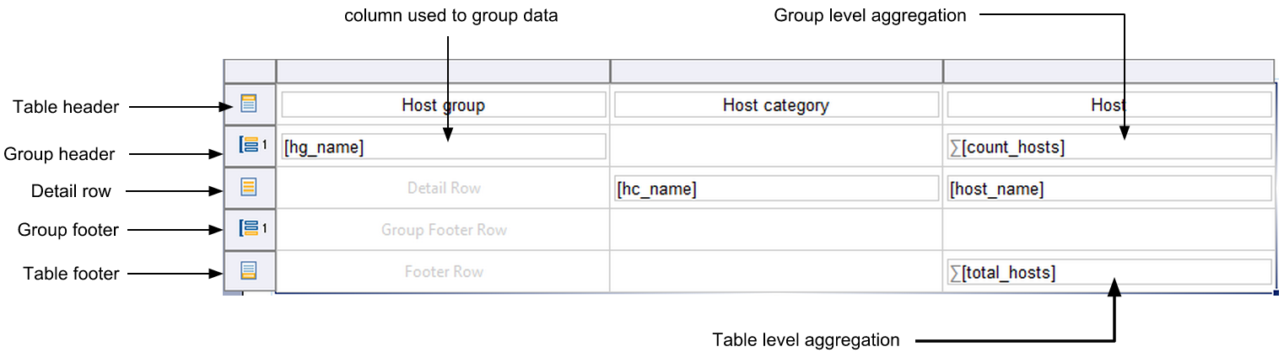Select the column handle above Host group
Screen dimensions: 1284x352
tap(443, 71)
